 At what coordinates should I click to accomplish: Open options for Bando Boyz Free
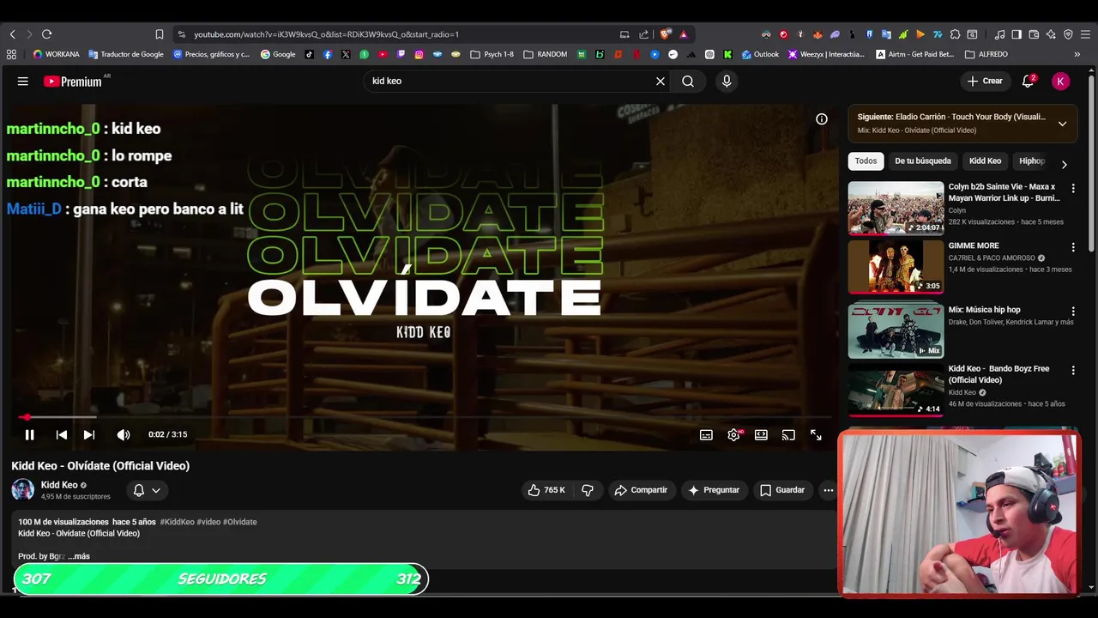1072,370
